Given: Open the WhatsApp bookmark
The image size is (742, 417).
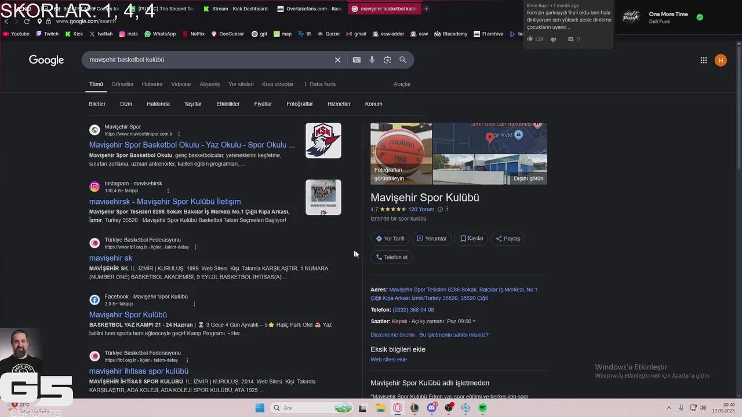Looking at the screenshot, I should 160,34.
